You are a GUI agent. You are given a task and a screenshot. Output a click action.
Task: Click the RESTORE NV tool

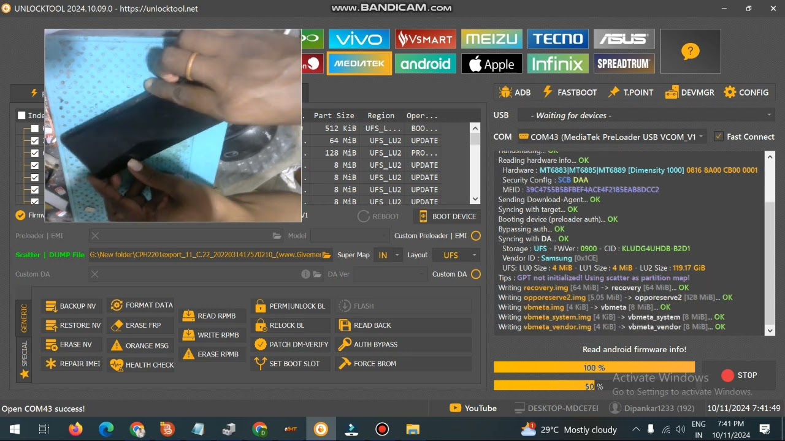pyautogui.click(x=73, y=325)
